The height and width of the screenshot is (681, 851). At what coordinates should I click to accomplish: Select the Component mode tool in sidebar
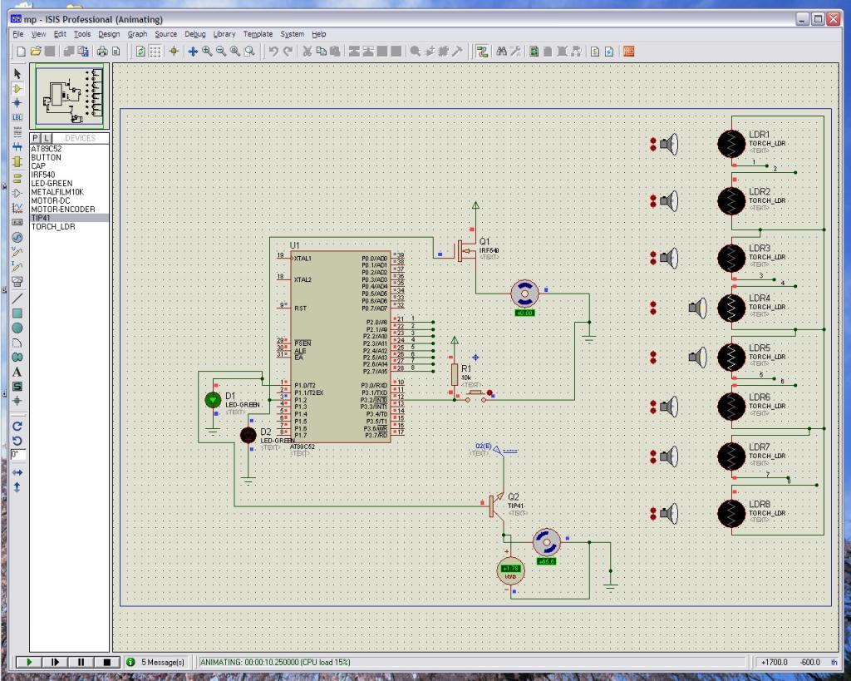click(17, 87)
